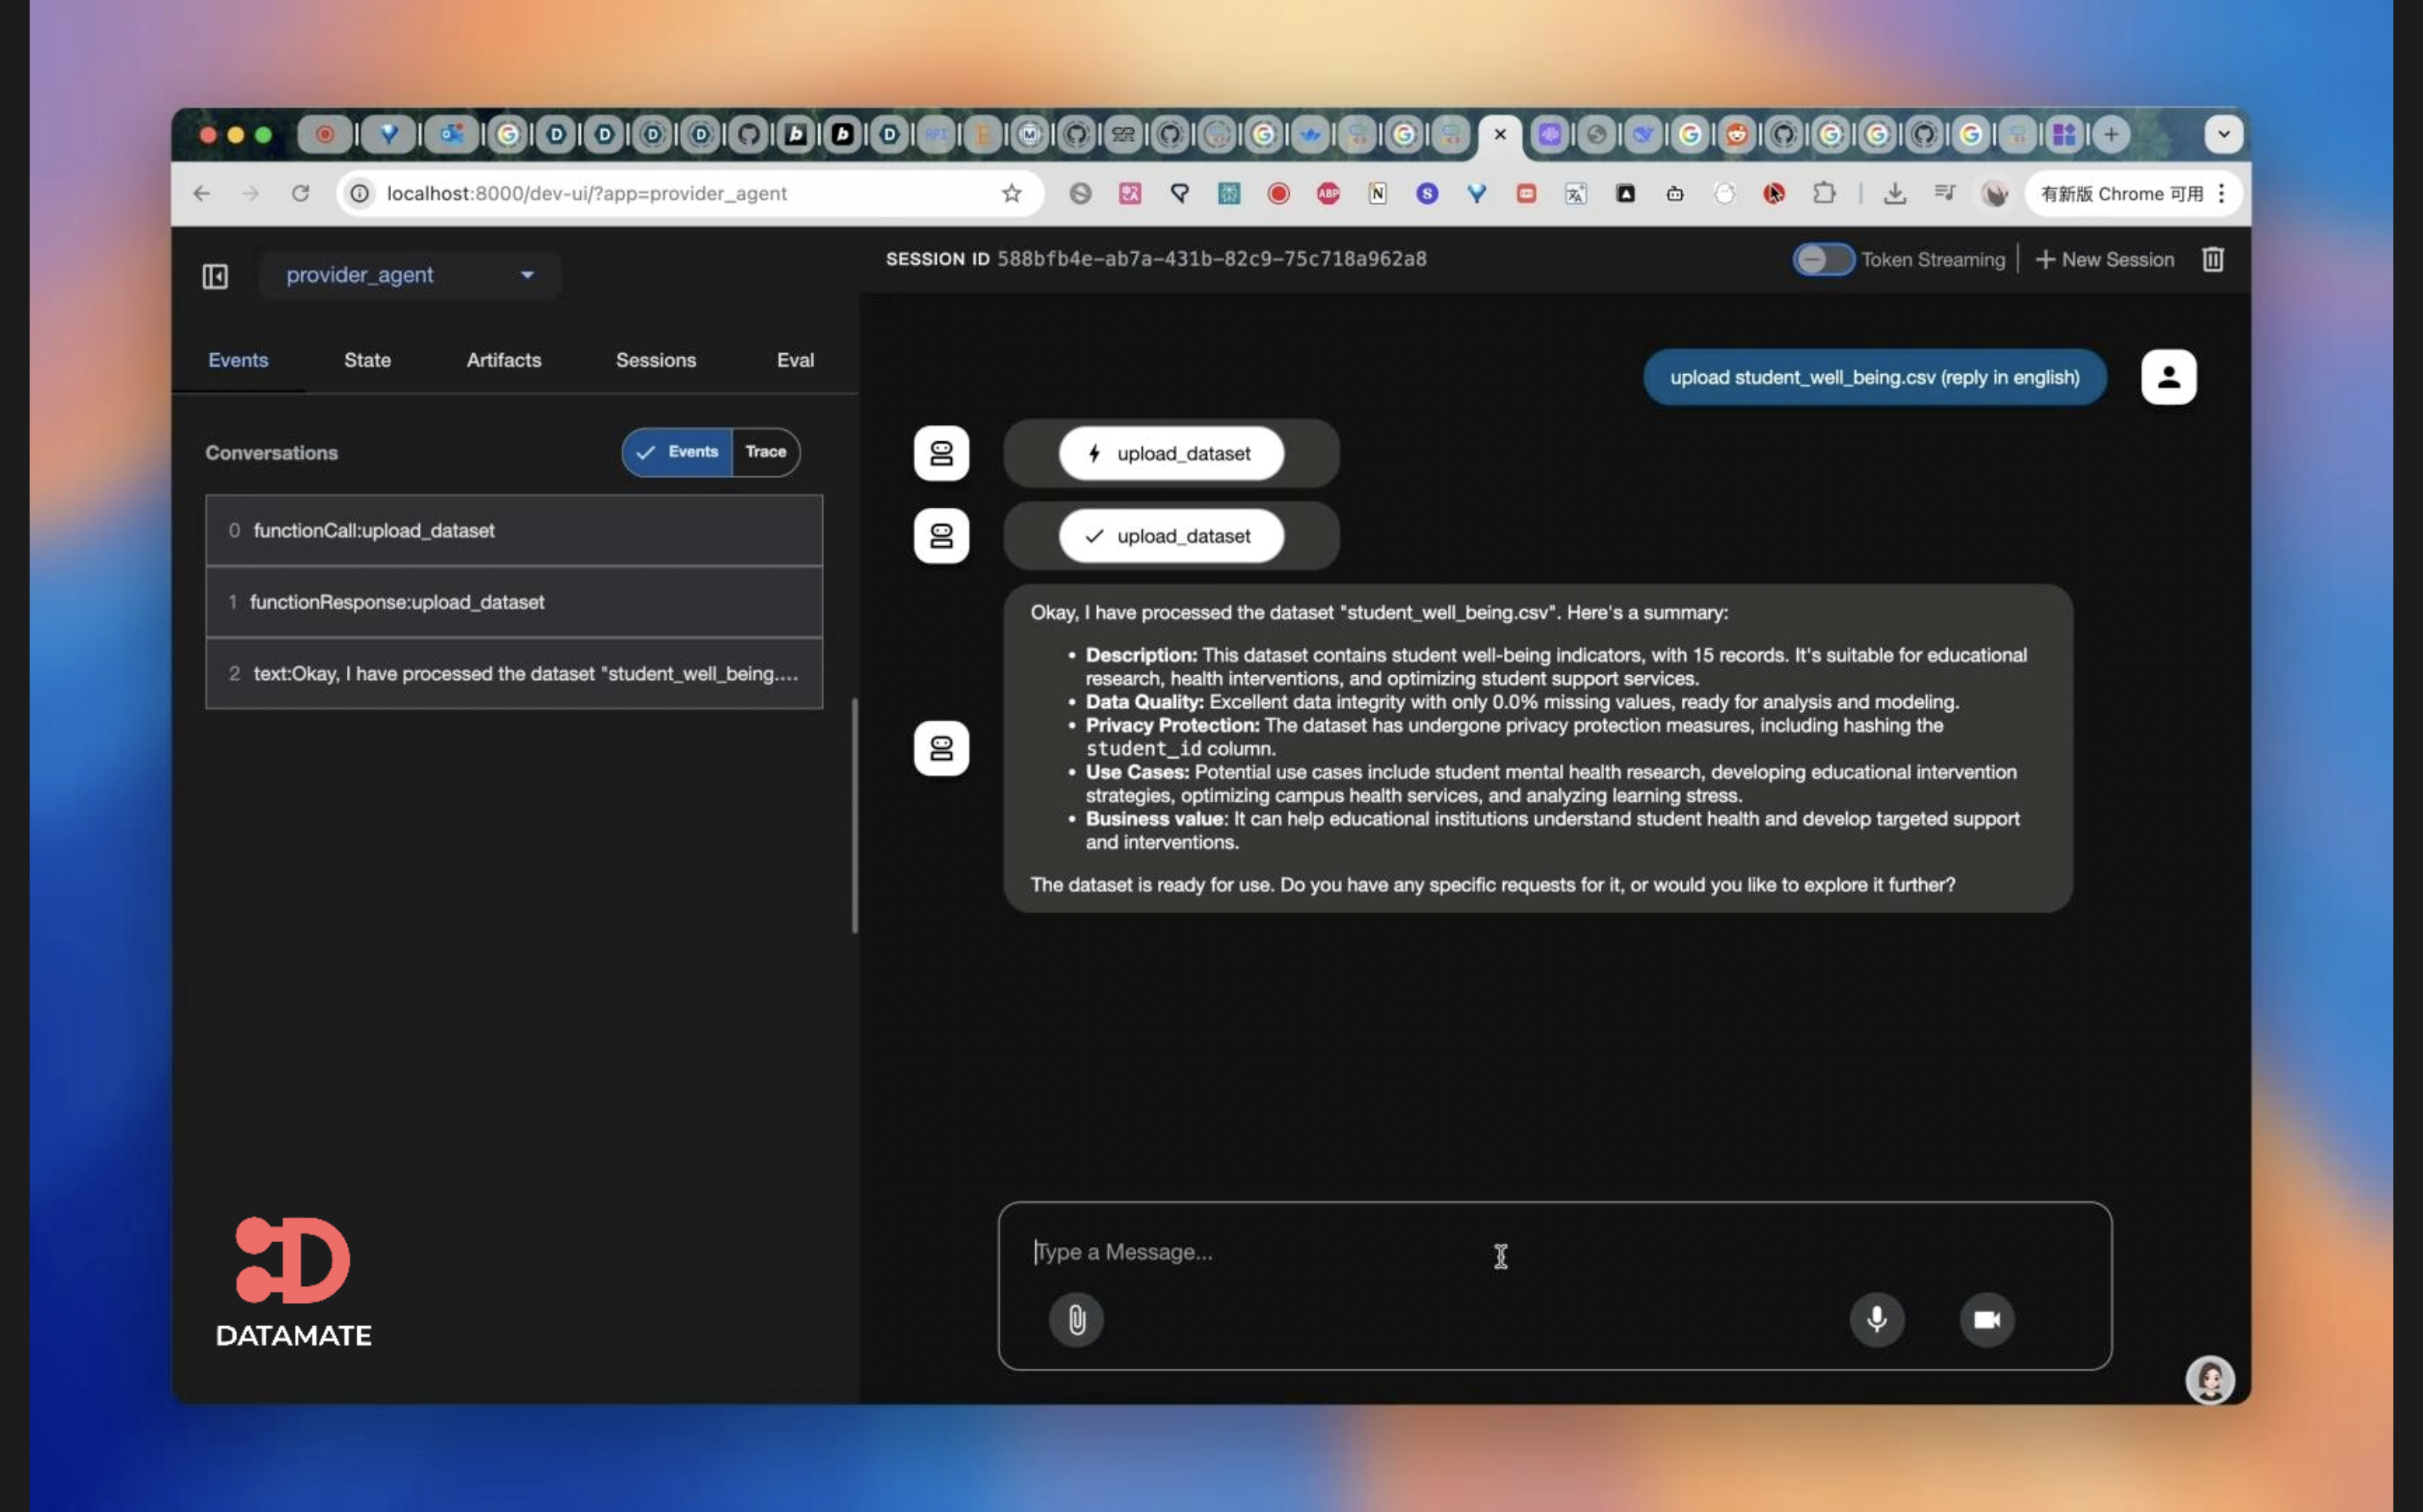Open the provider_agent app dropdown

[410, 275]
